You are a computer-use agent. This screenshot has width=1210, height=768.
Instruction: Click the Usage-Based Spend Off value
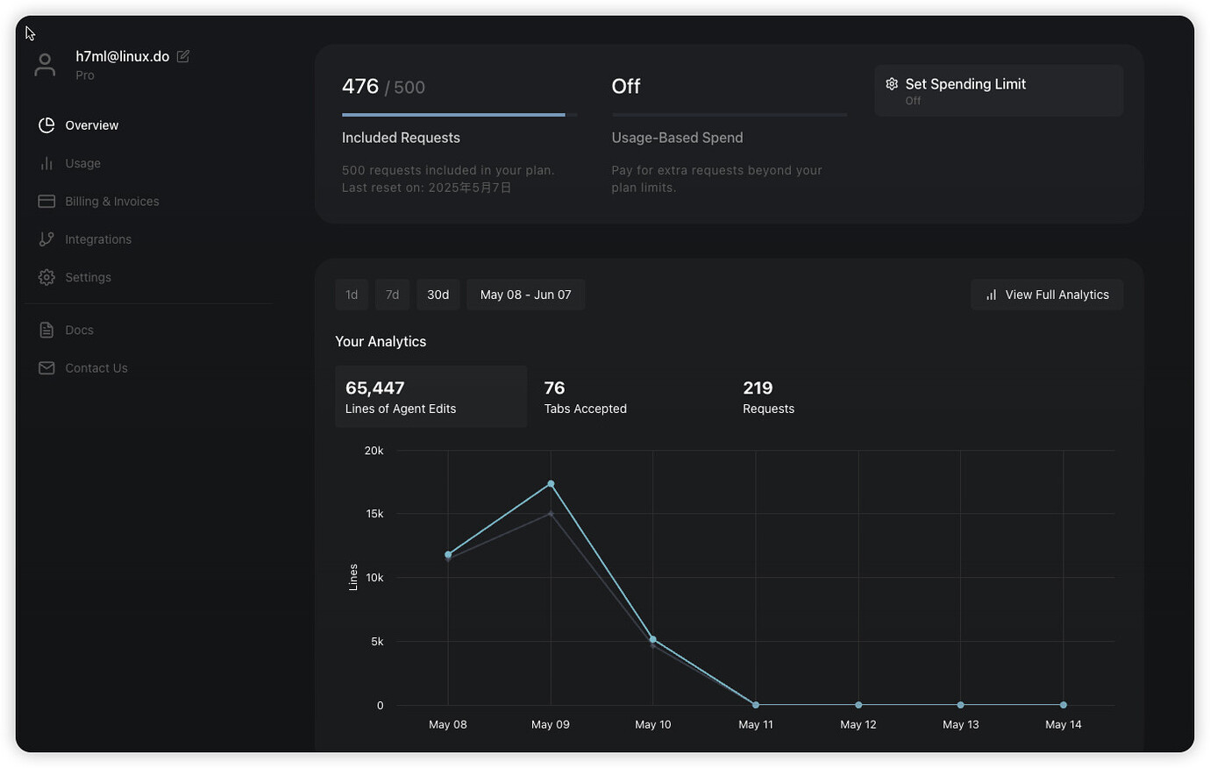[626, 86]
